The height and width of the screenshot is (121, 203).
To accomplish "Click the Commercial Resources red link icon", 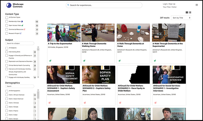I will [24, 29].
